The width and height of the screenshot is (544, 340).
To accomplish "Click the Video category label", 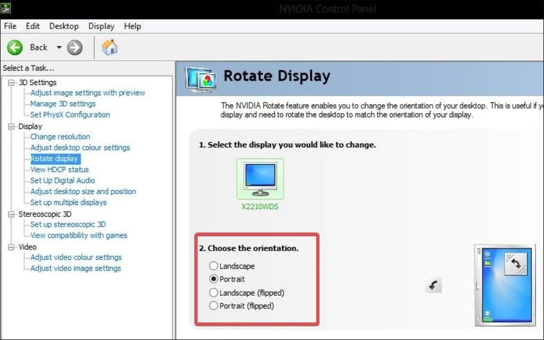I will 27,247.
